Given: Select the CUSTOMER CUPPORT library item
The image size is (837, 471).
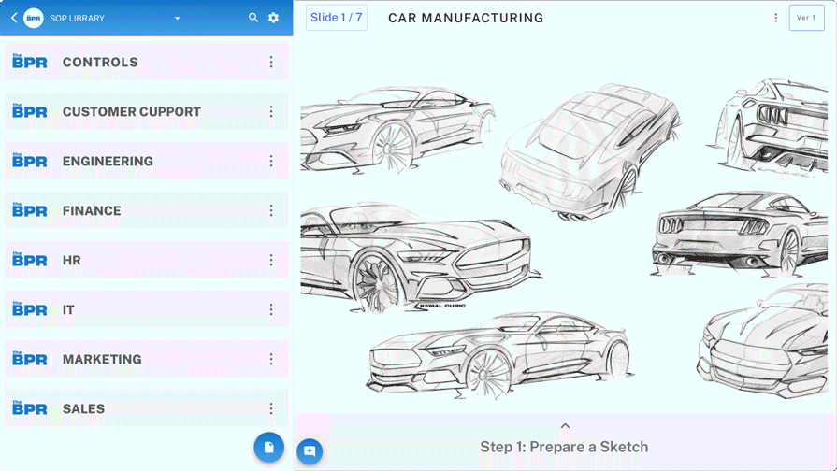Looking at the screenshot, I should click(147, 111).
